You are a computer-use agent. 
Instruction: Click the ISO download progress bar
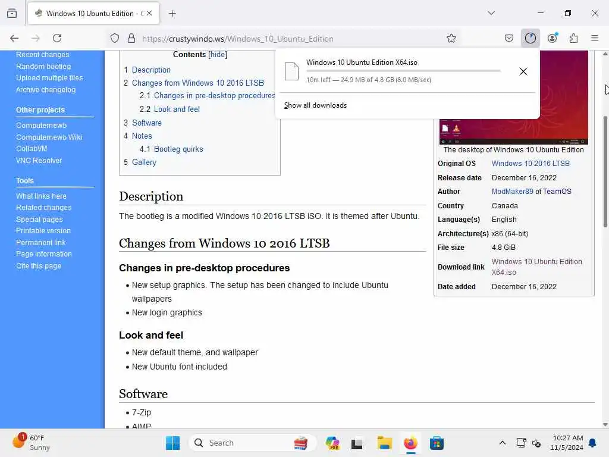pyautogui.click(x=403, y=71)
